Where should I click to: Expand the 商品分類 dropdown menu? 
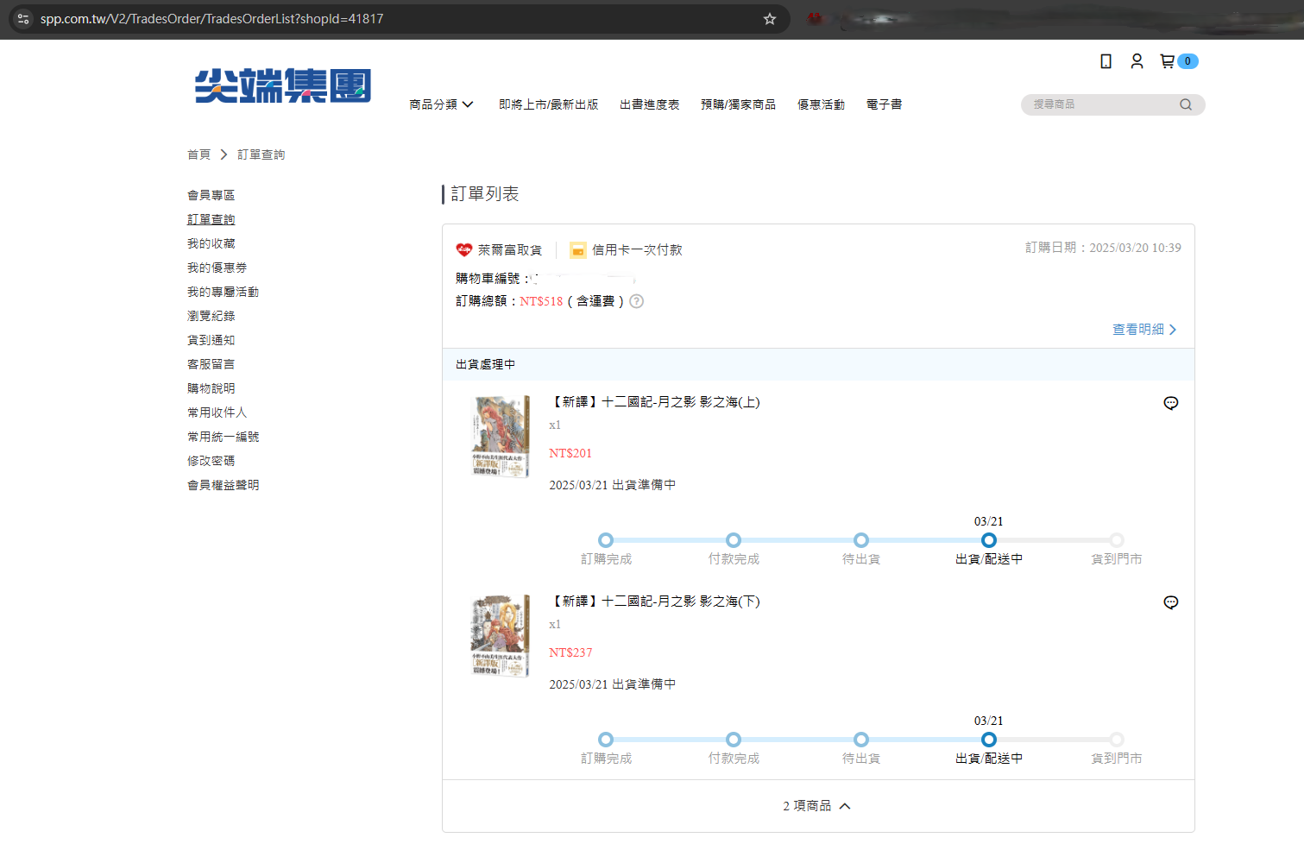tap(441, 104)
